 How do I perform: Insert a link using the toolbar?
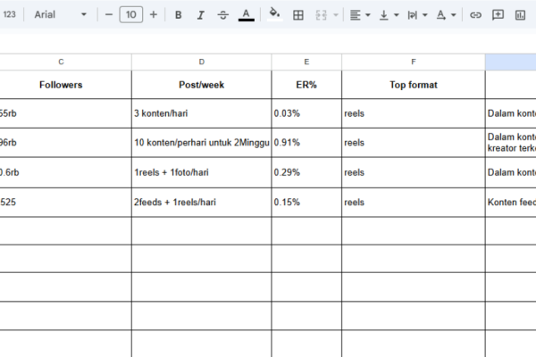point(475,15)
